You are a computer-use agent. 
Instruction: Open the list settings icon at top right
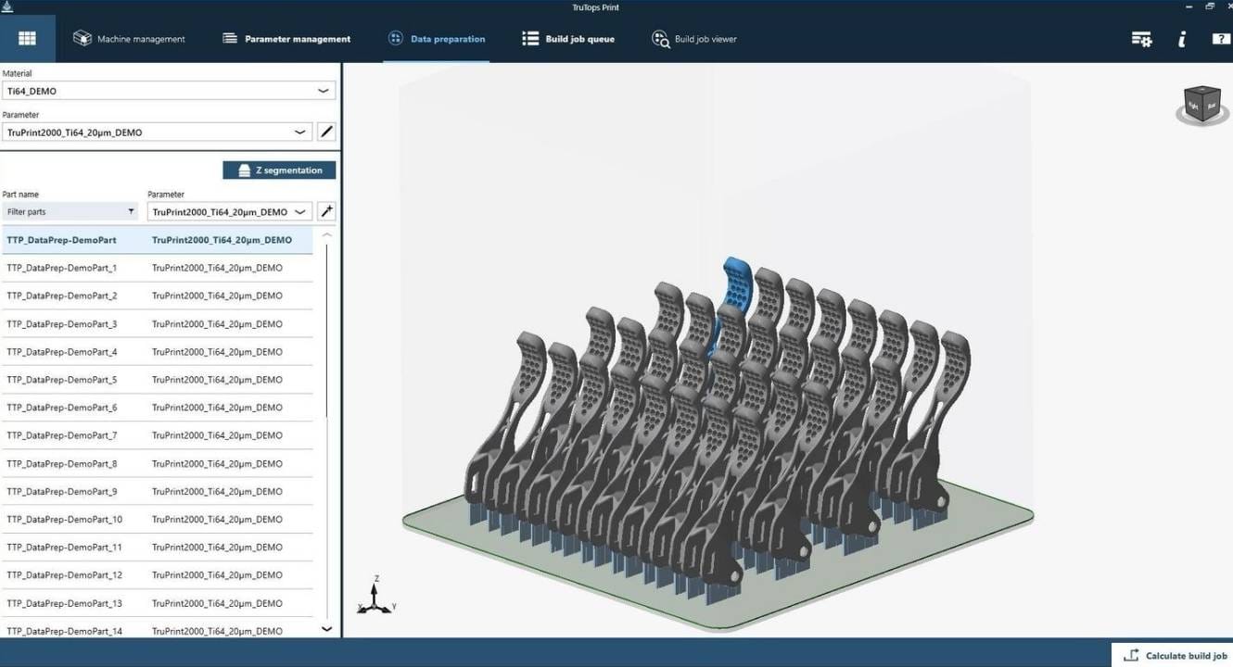[1141, 39]
